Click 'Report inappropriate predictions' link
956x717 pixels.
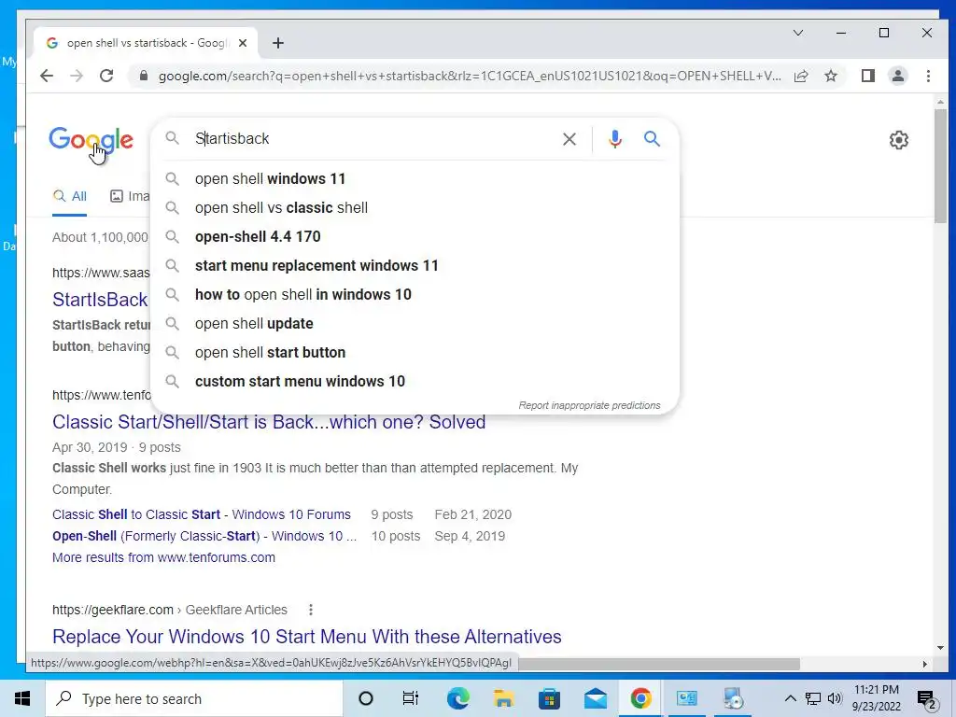(589, 405)
